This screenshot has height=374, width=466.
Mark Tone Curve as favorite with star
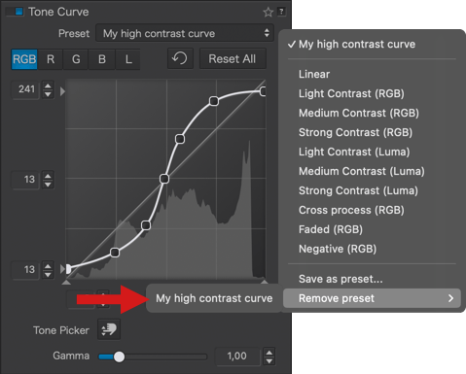click(269, 13)
